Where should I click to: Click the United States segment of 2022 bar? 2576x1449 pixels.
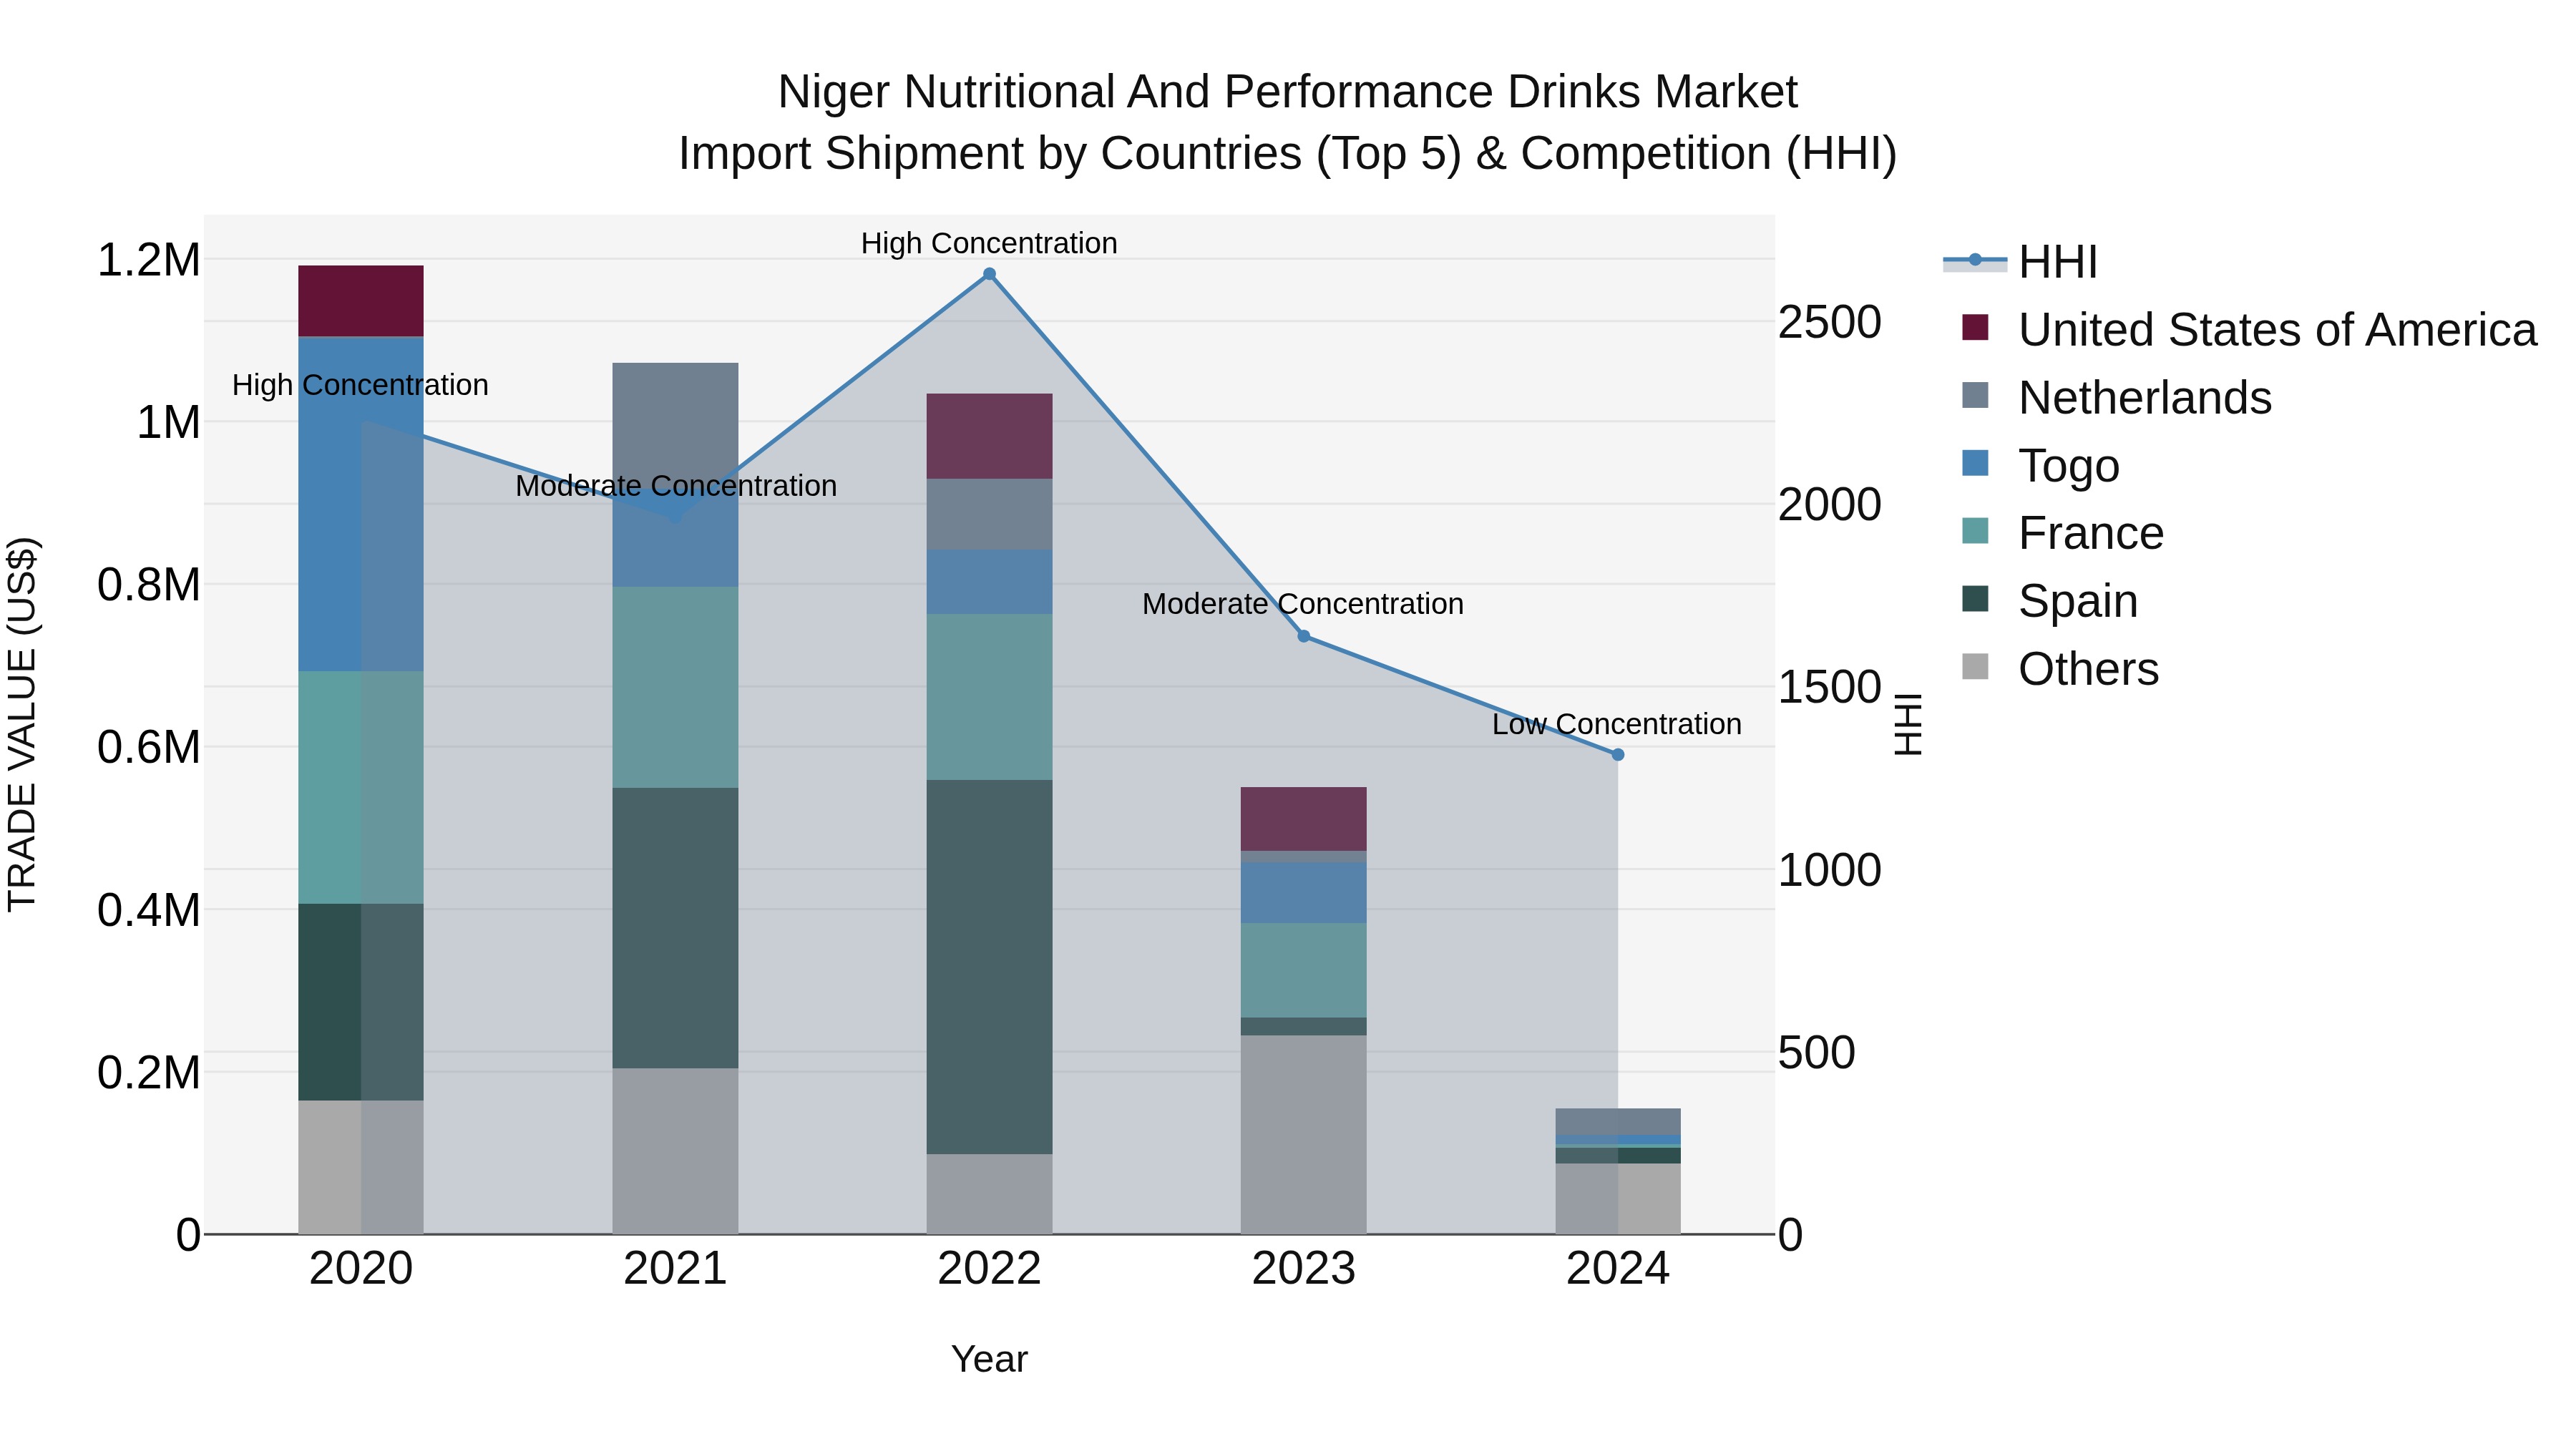pyautogui.click(x=989, y=436)
